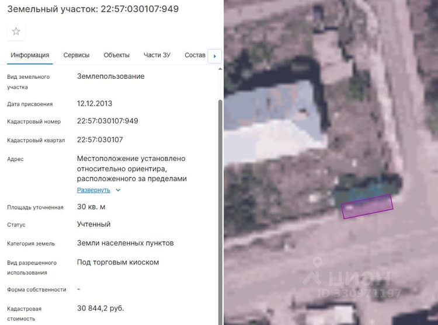The height and width of the screenshot is (325, 438).
Task: Expand the address via Развернуть link
Action: pyautogui.click(x=93, y=190)
